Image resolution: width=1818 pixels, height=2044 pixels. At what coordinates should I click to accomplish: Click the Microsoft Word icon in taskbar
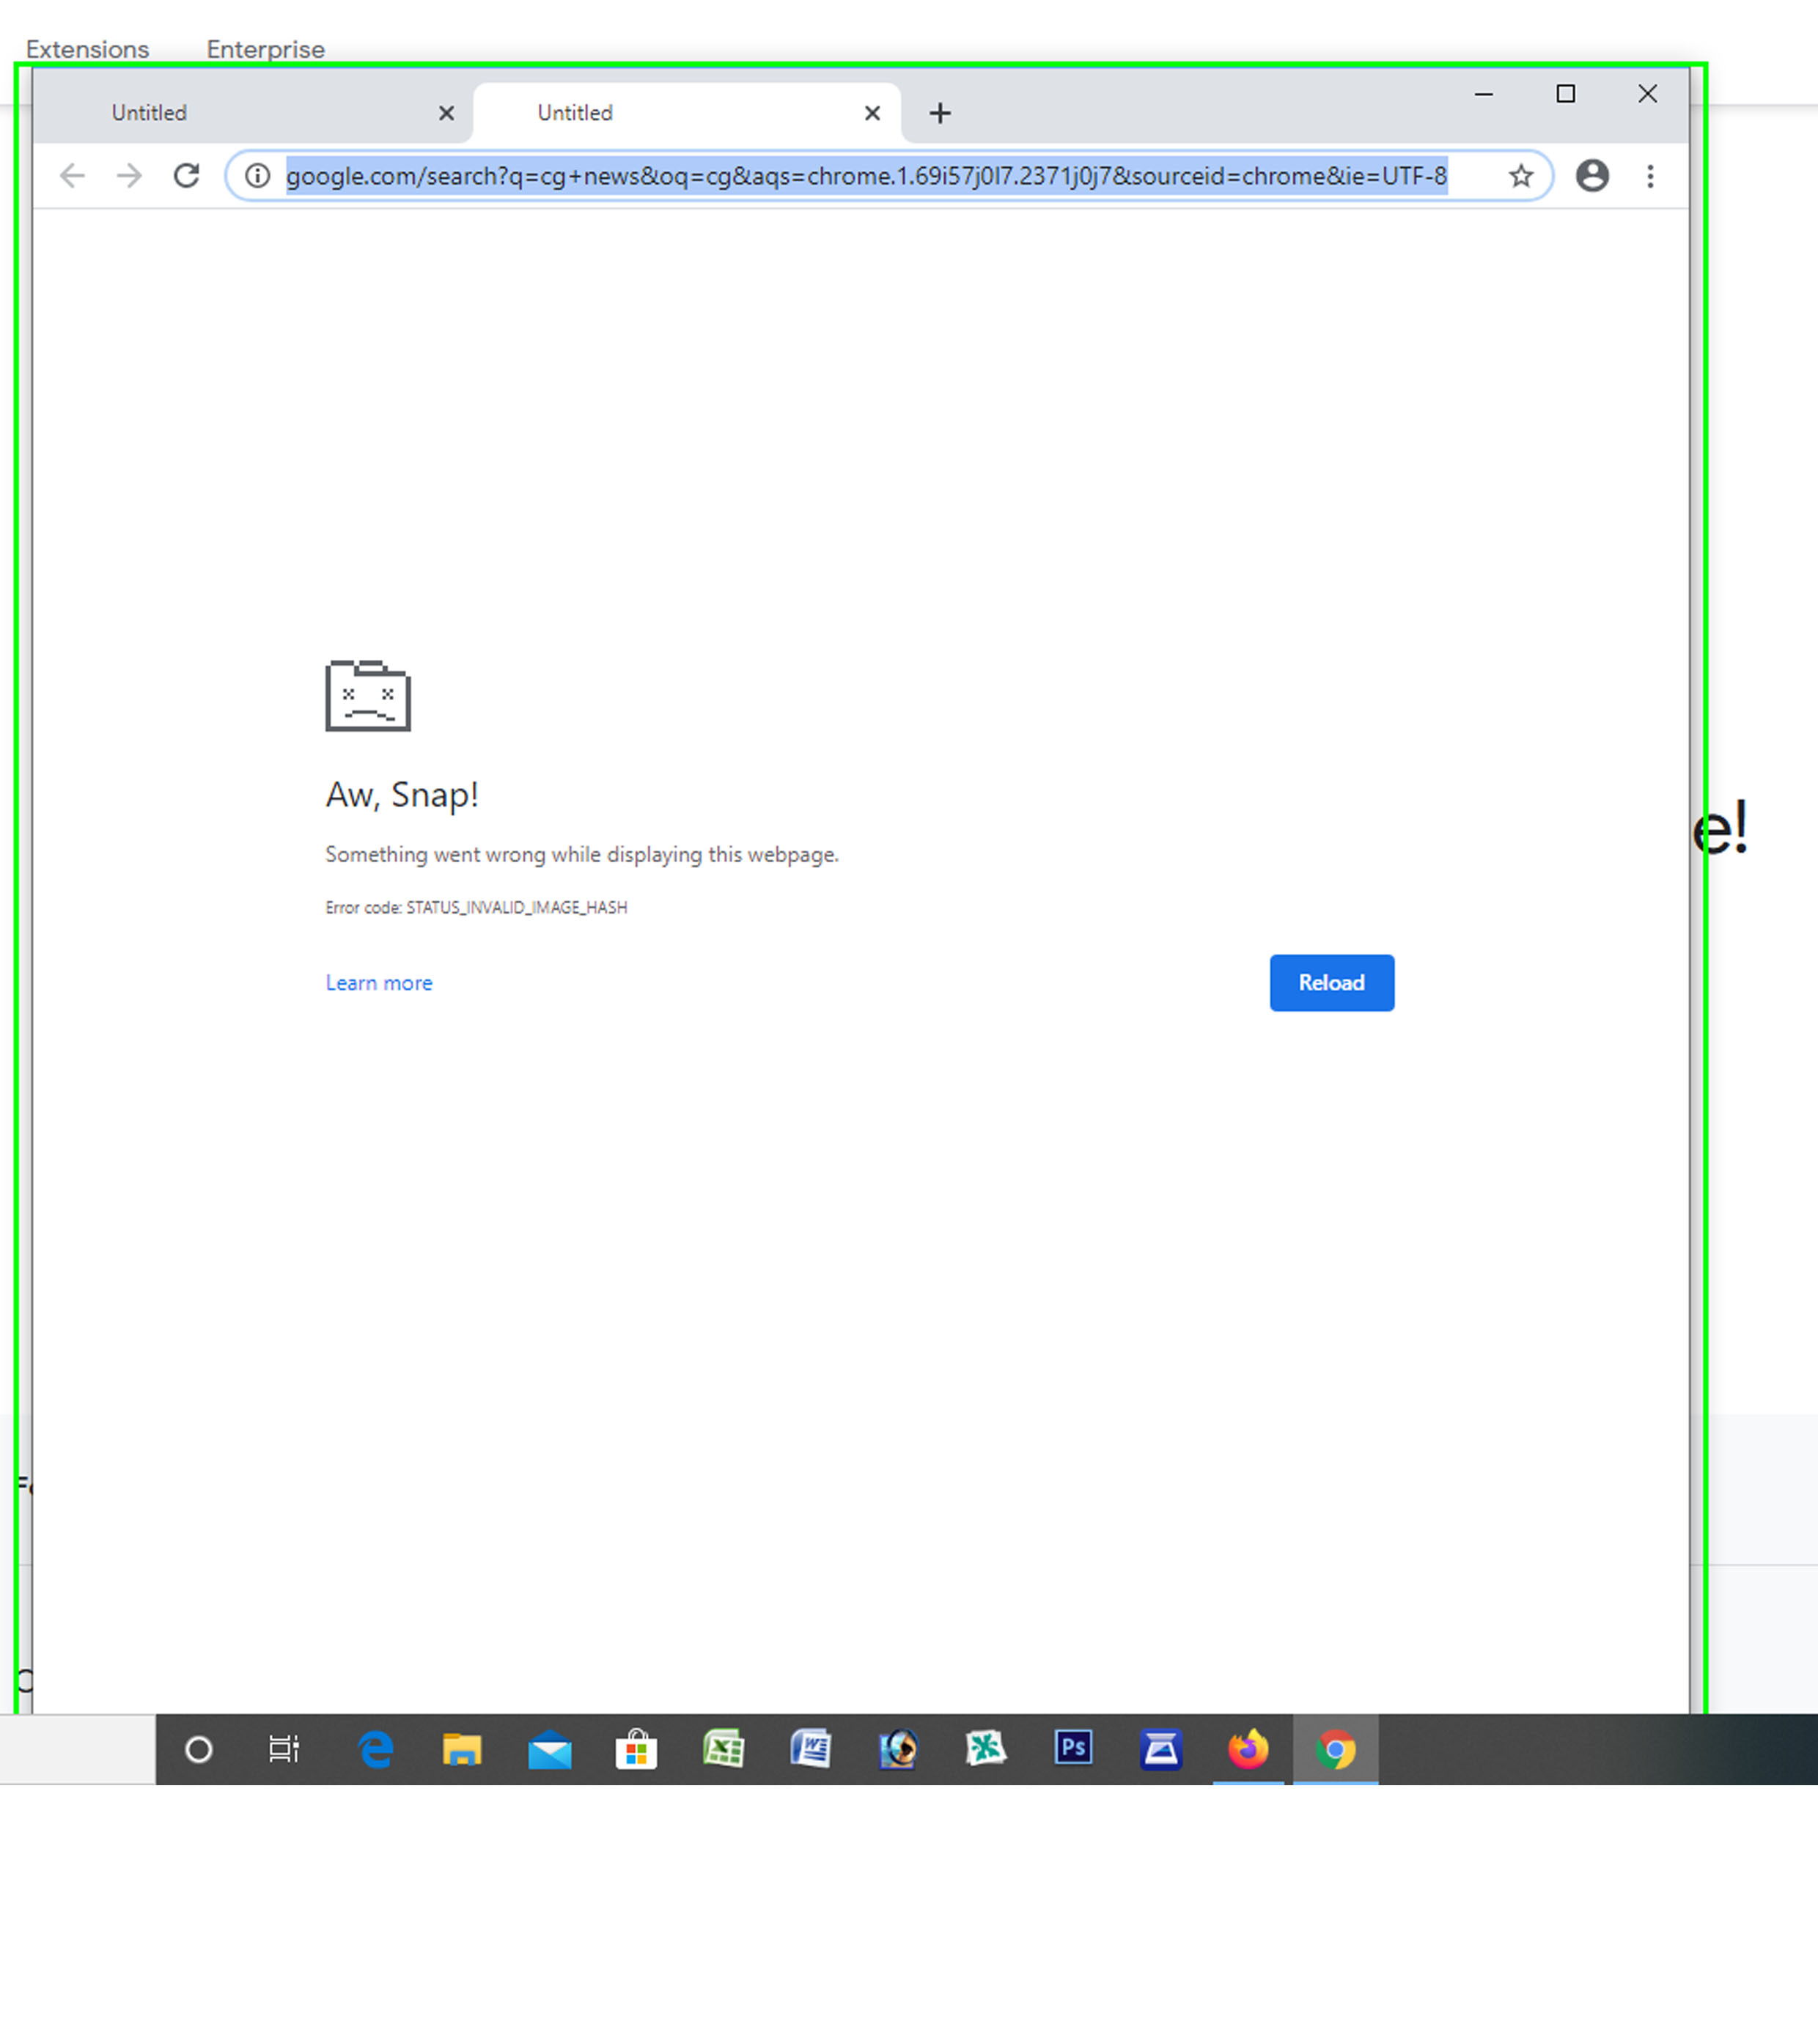tap(811, 1748)
